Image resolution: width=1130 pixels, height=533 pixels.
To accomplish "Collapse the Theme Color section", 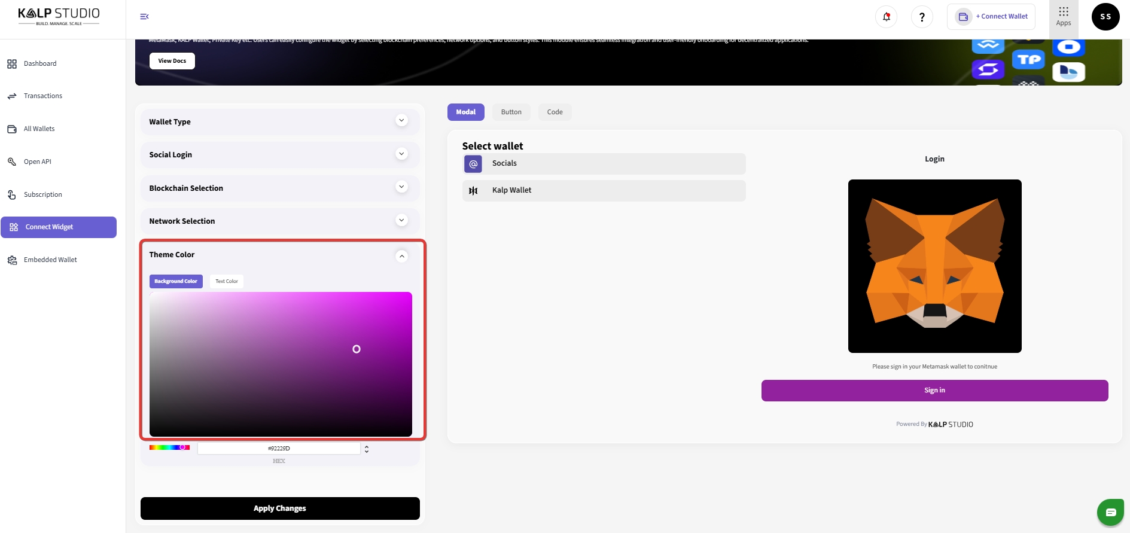I will [401, 256].
